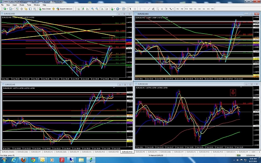Switch to candlestick chart display

pyautogui.click(x=83, y=9)
